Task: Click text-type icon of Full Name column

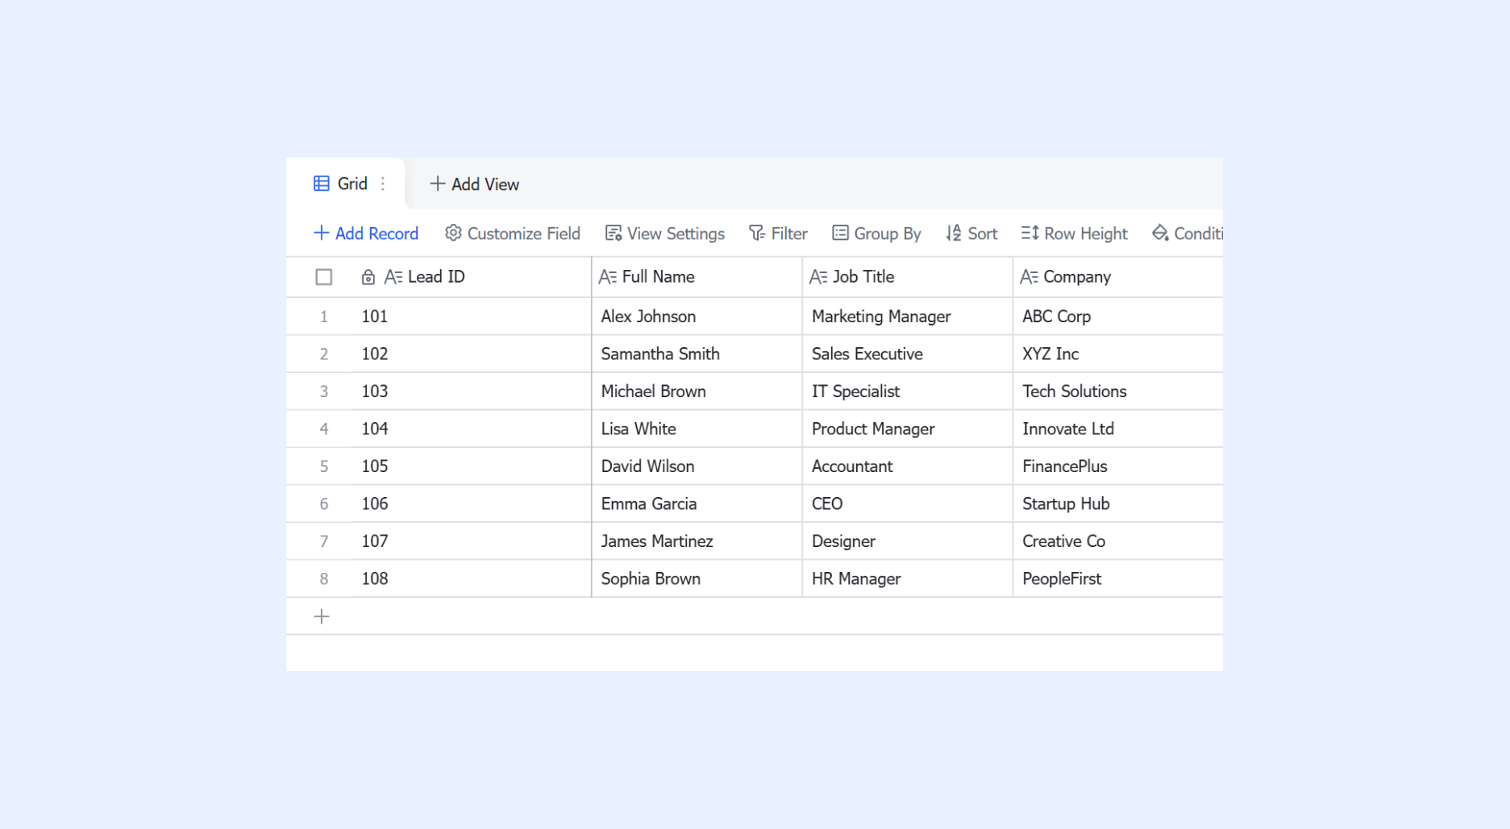Action: (608, 277)
